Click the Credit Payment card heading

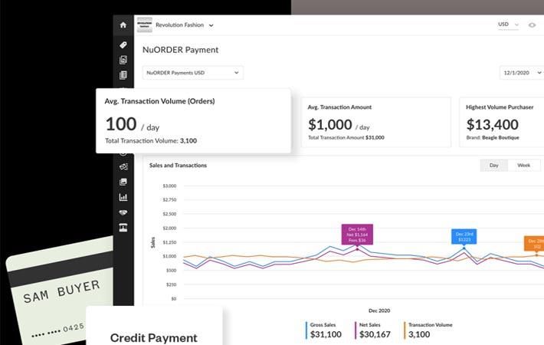(x=154, y=338)
